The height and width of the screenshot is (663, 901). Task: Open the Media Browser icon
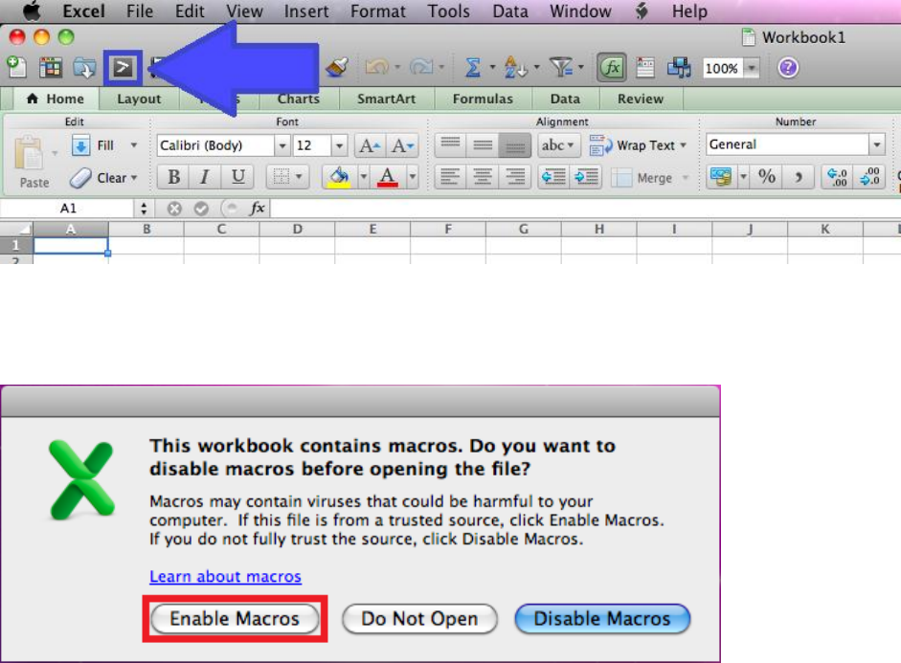(679, 68)
